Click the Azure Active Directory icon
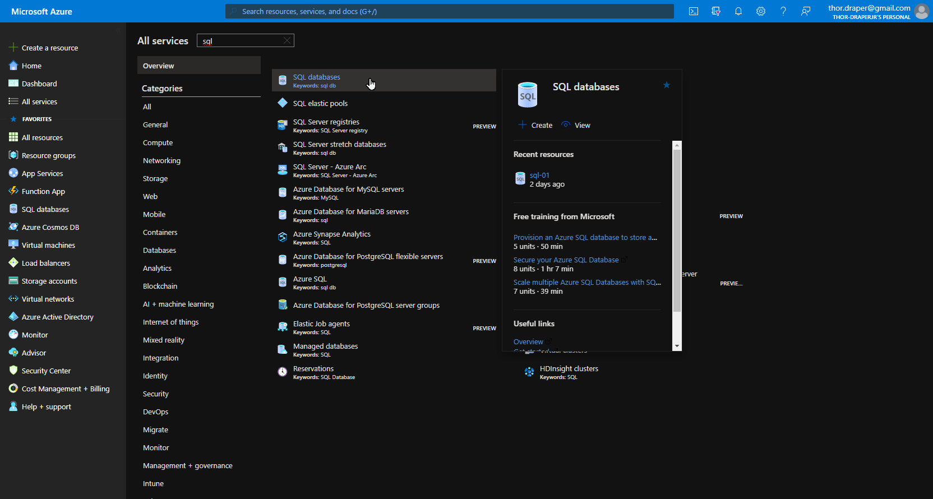 pos(13,317)
